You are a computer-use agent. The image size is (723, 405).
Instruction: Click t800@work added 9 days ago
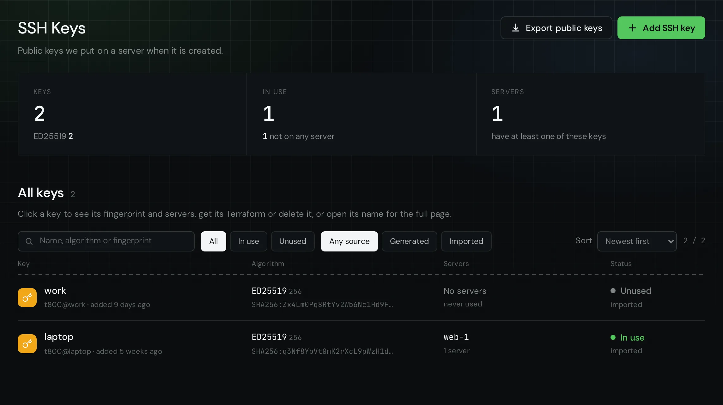97,305
